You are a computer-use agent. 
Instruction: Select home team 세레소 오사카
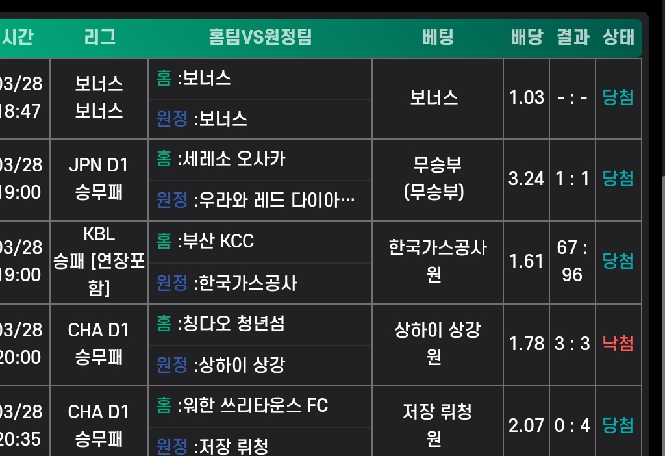coord(231,159)
